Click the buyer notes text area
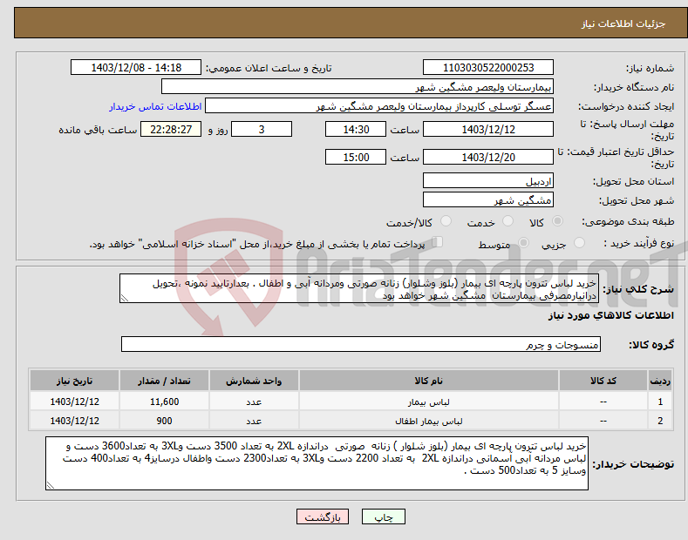Screen dimensions: 688x540 317,463
